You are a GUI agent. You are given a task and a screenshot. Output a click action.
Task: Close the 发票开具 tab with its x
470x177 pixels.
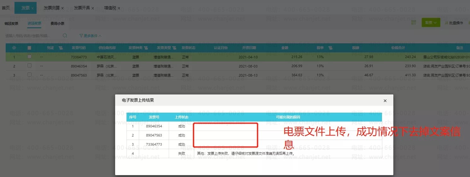point(93,8)
